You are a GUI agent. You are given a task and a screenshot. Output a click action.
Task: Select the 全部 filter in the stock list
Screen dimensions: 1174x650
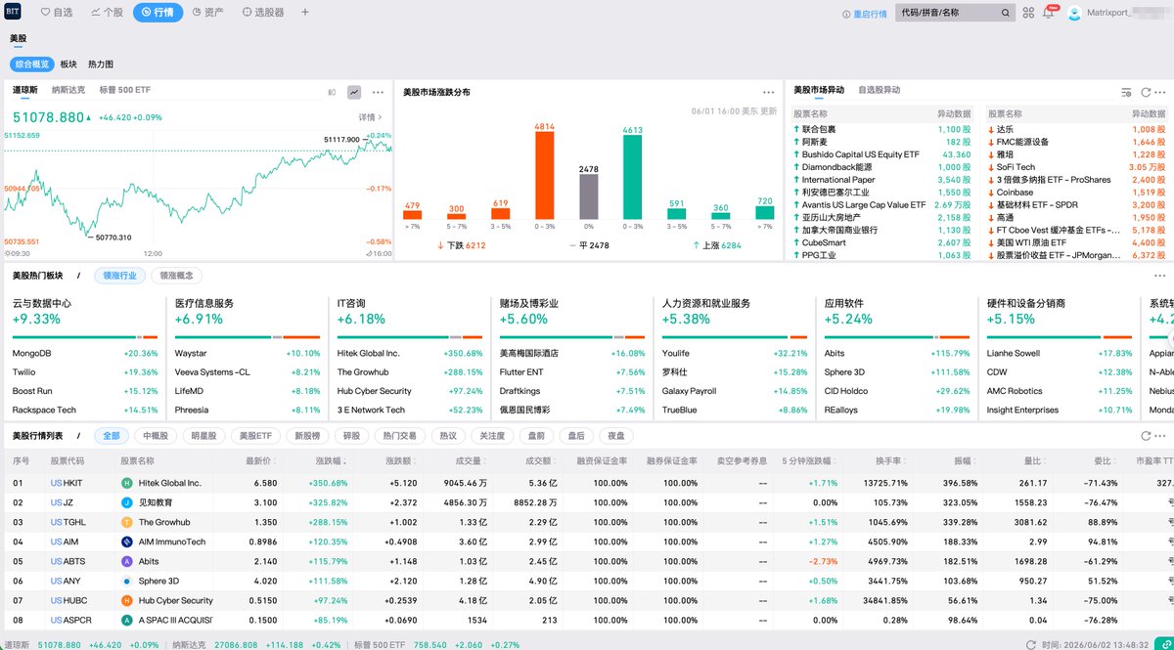click(111, 436)
